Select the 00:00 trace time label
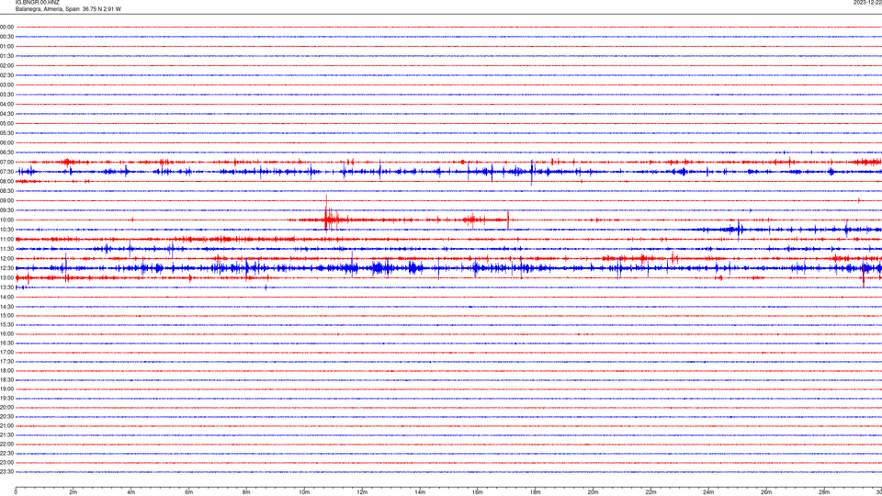The image size is (882, 496). (x=6, y=27)
